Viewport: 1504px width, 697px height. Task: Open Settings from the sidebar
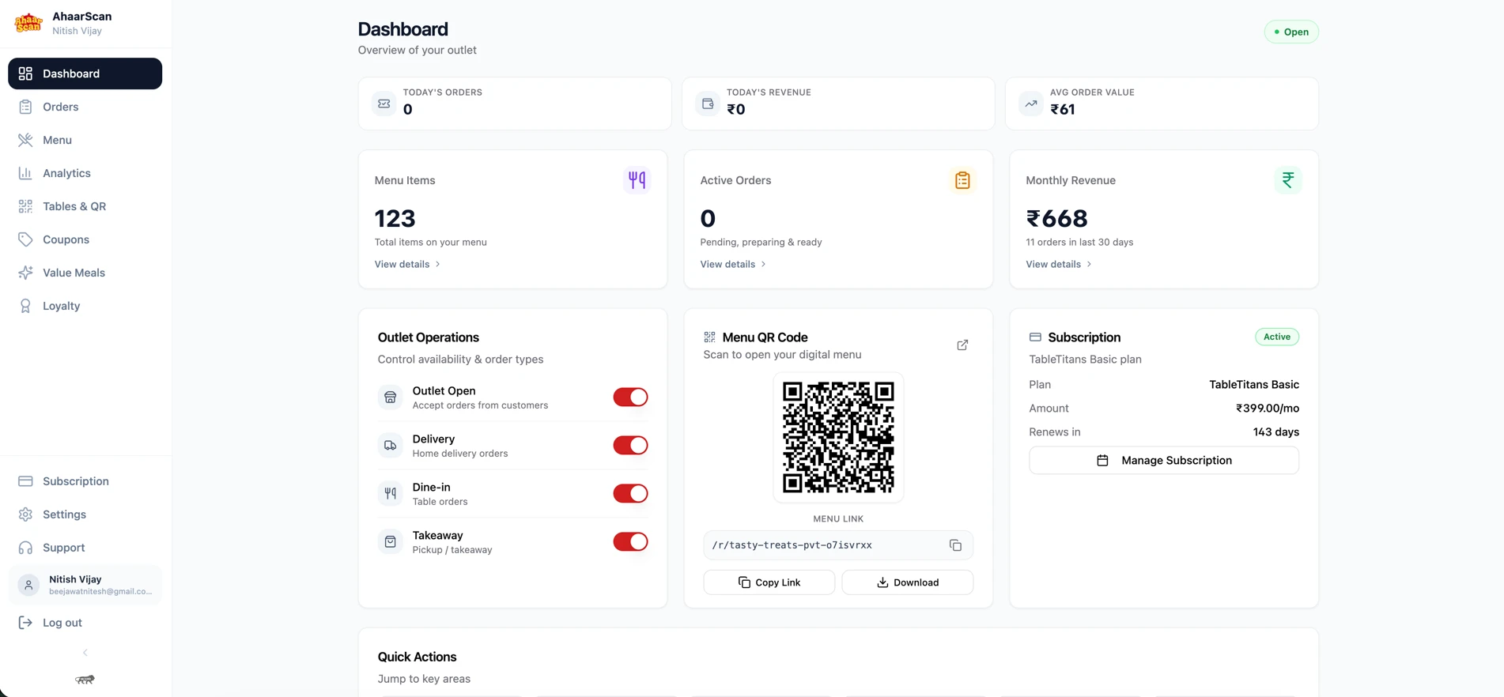(x=85, y=514)
